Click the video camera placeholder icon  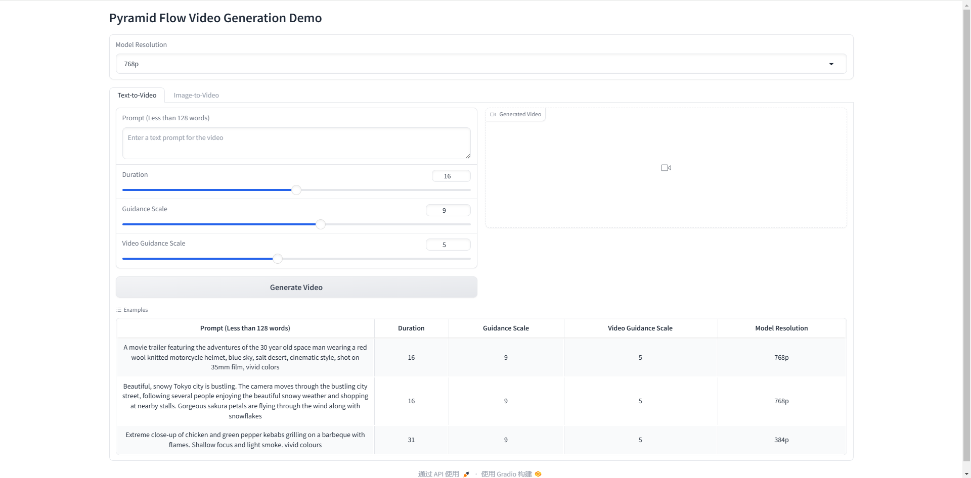tap(666, 168)
